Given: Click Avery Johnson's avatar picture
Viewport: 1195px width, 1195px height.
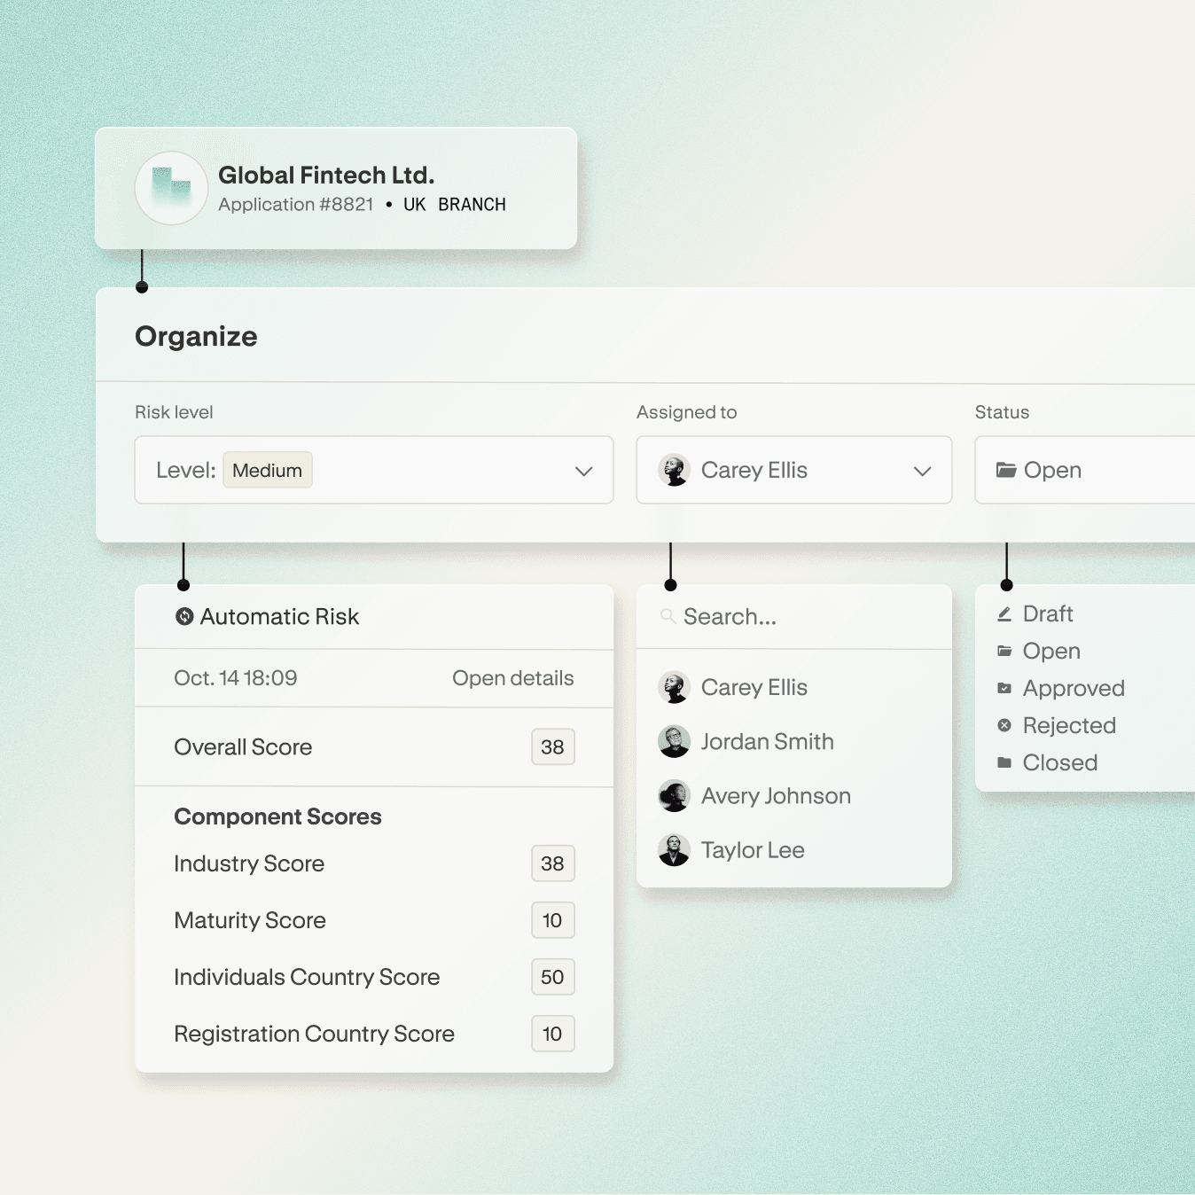Looking at the screenshot, I should coord(674,796).
